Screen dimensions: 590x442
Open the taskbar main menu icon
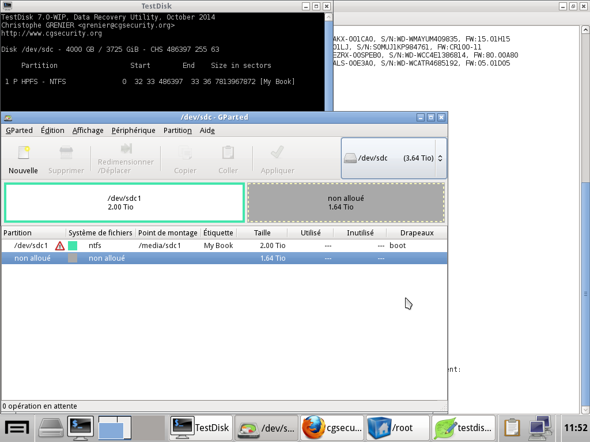pyautogui.click(x=17, y=428)
